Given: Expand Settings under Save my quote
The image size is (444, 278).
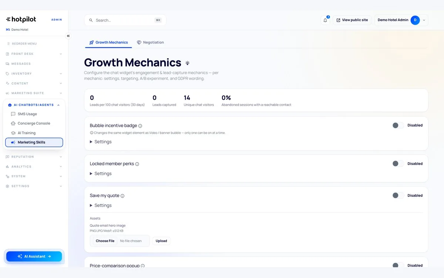Looking at the screenshot, I should pos(101,205).
